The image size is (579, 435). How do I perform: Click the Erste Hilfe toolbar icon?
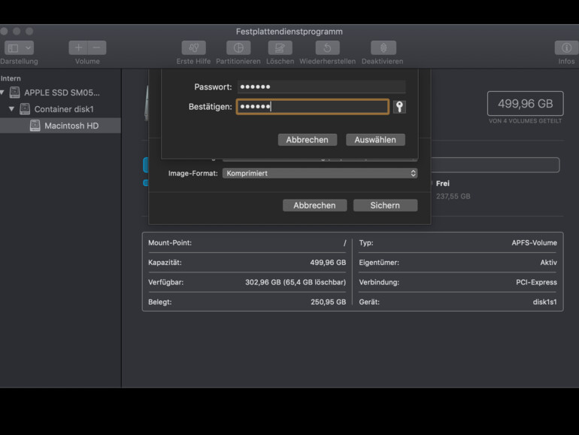[193, 48]
